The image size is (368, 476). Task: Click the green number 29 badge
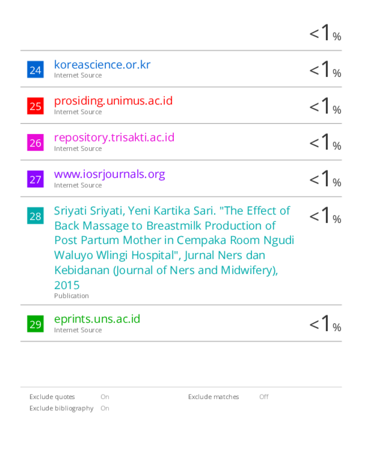35,324
